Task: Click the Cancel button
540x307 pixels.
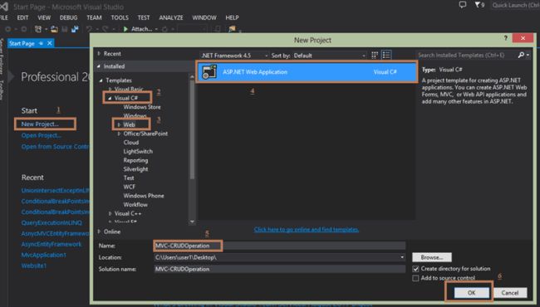Action: coord(510,293)
